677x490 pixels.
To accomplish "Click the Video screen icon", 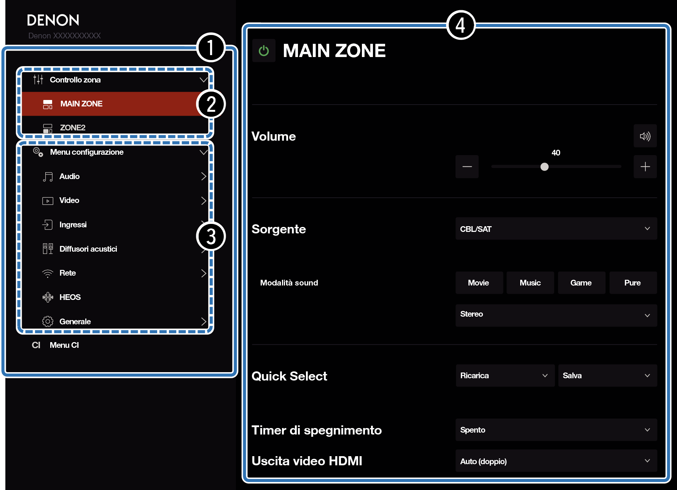I will 48,201.
